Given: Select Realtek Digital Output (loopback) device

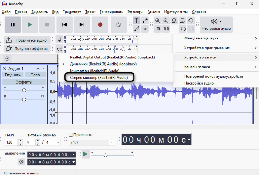Looking at the screenshot, I should [x=115, y=57].
